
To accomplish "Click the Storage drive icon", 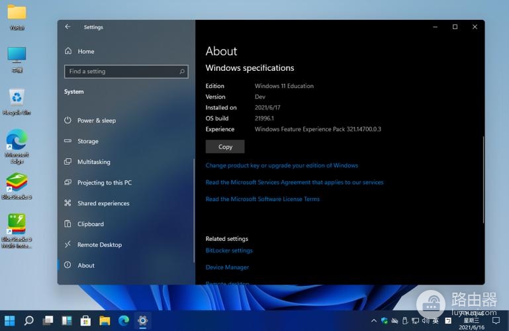I will [x=68, y=141].
